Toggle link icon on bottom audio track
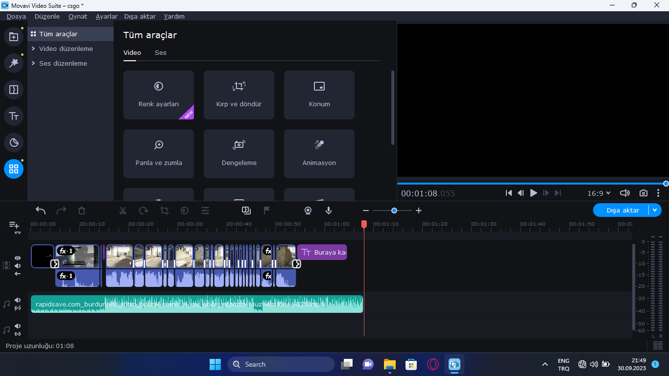This screenshot has height=376, width=669. pyautogui.click(x=18, y=334)
